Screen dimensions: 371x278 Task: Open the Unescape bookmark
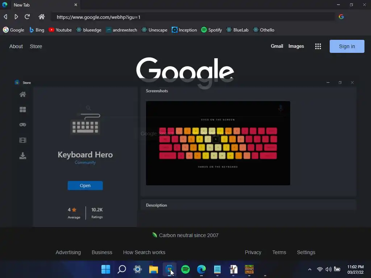154,30
